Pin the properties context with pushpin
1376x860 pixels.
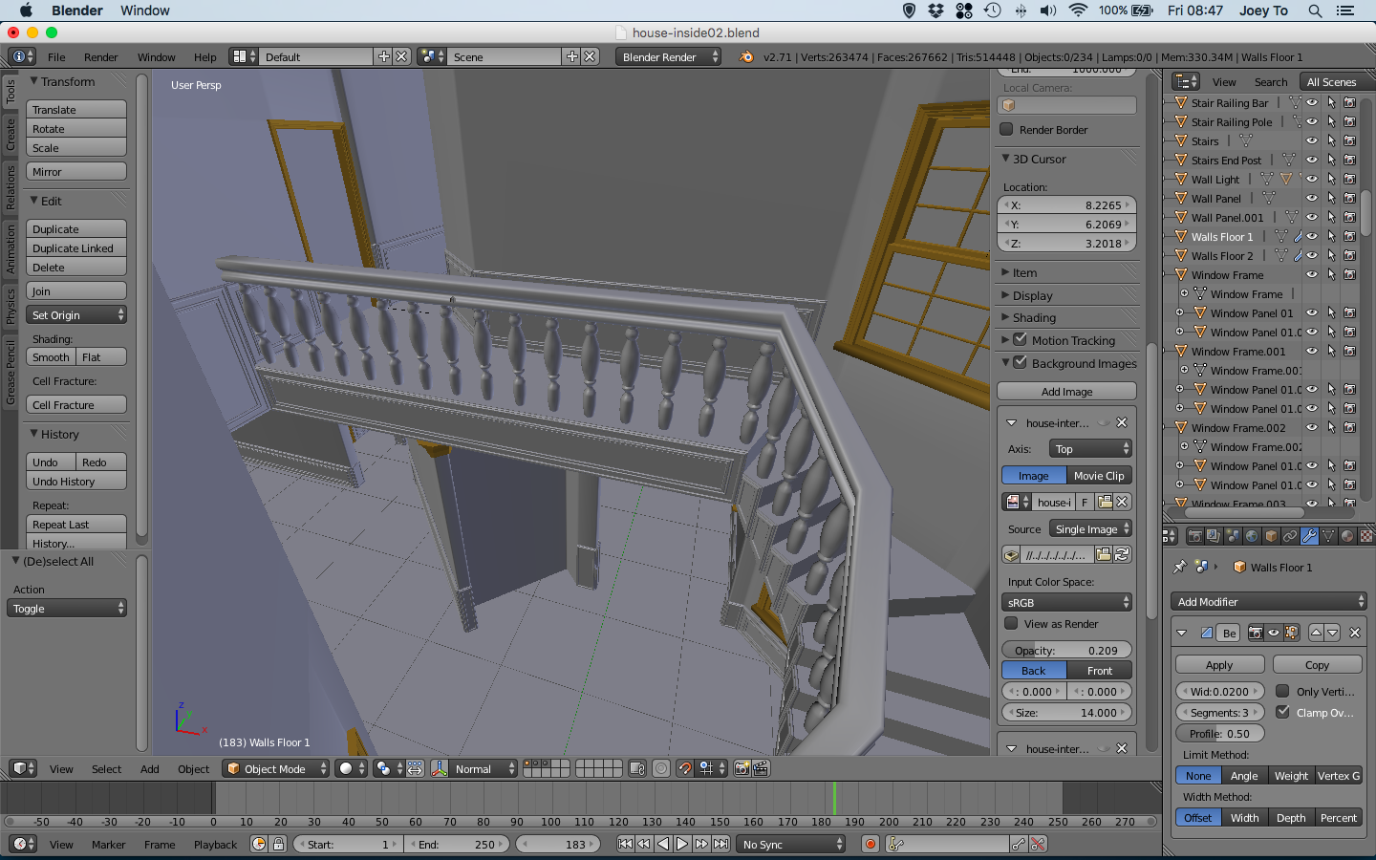click(x=1180, y=567)
